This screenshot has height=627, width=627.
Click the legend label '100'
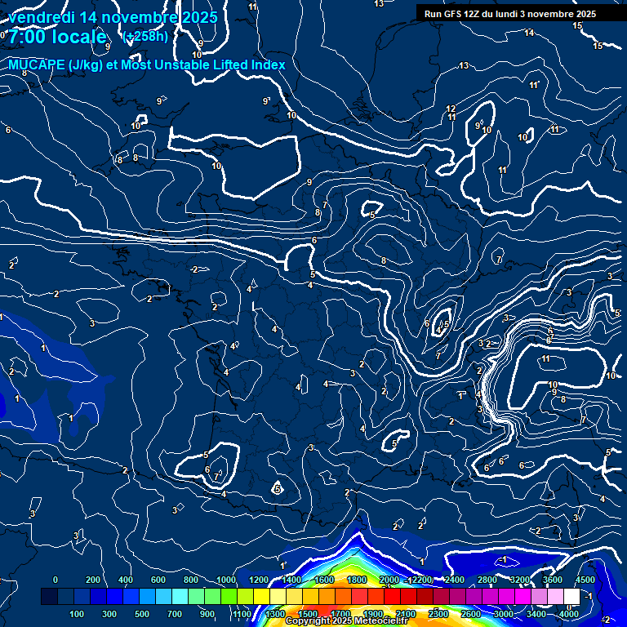pos(77,614)
